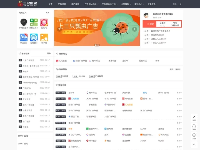Click 更多 beside 免费工具
Image resolution: width=200 pixels, height=150 pixels.
click(x=47, y=12)
